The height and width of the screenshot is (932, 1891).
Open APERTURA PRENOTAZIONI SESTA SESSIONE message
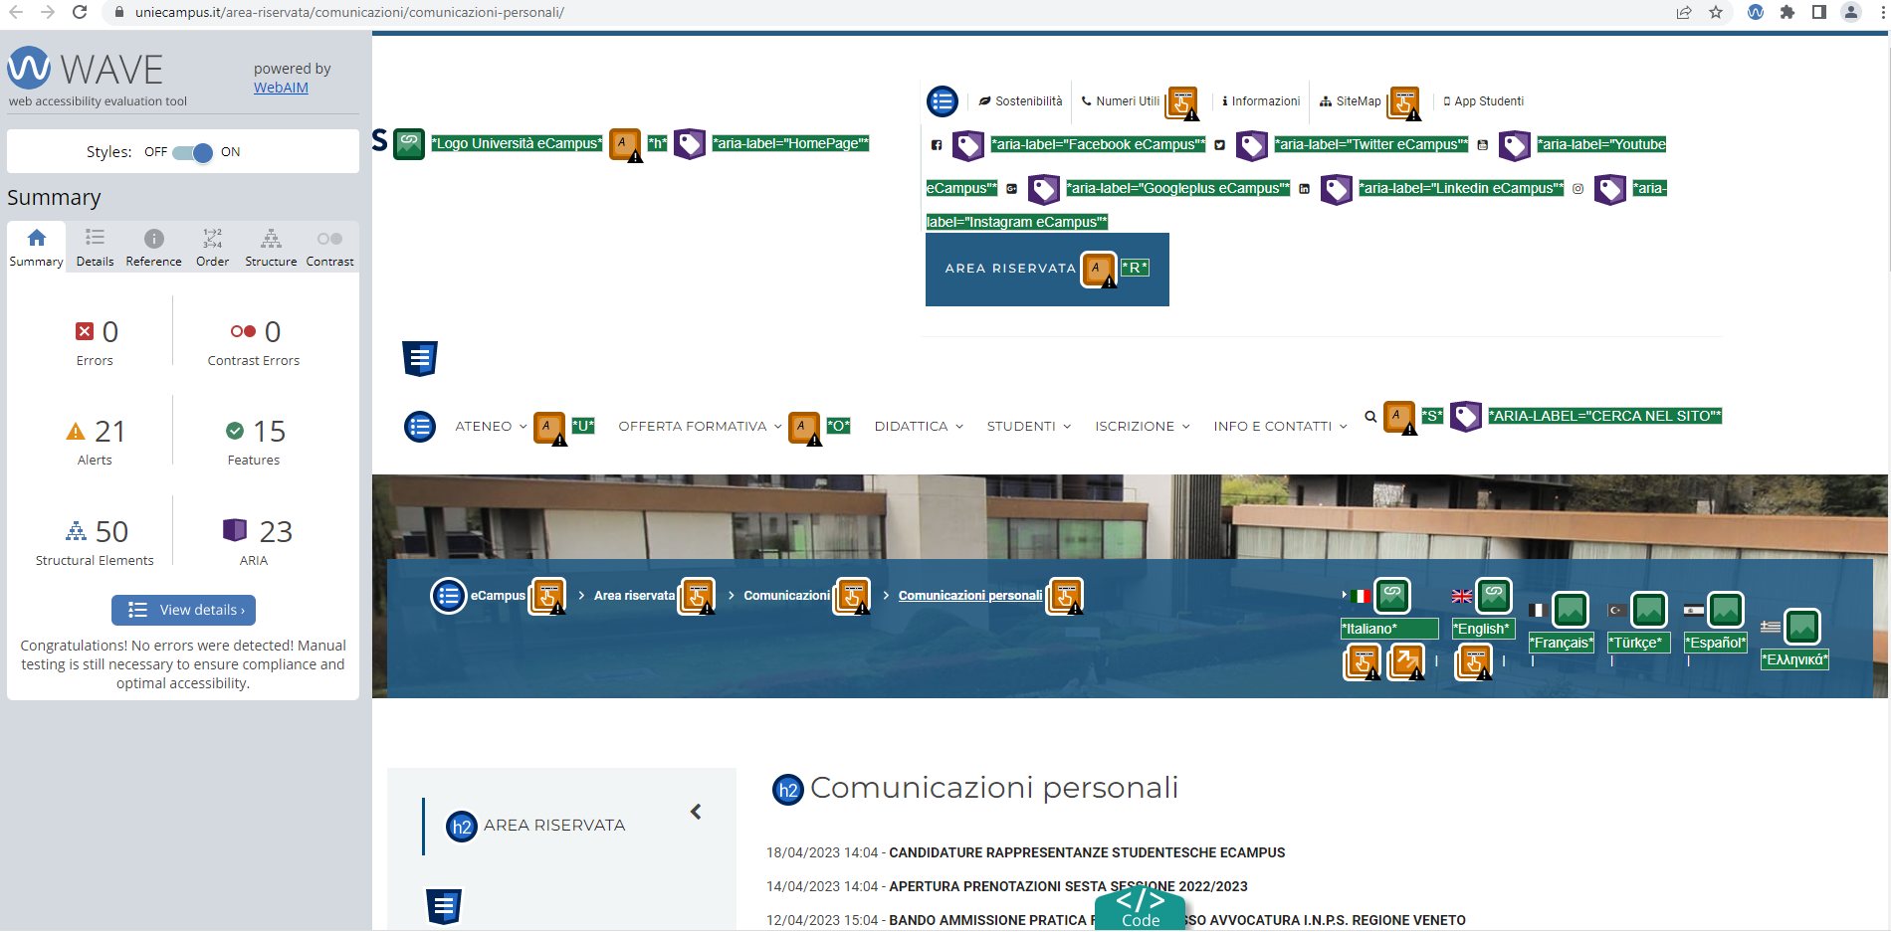coord(1068,886)
